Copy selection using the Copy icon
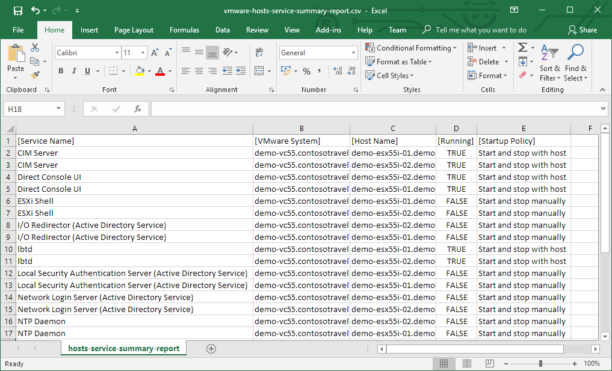 [x=35, y=61]
